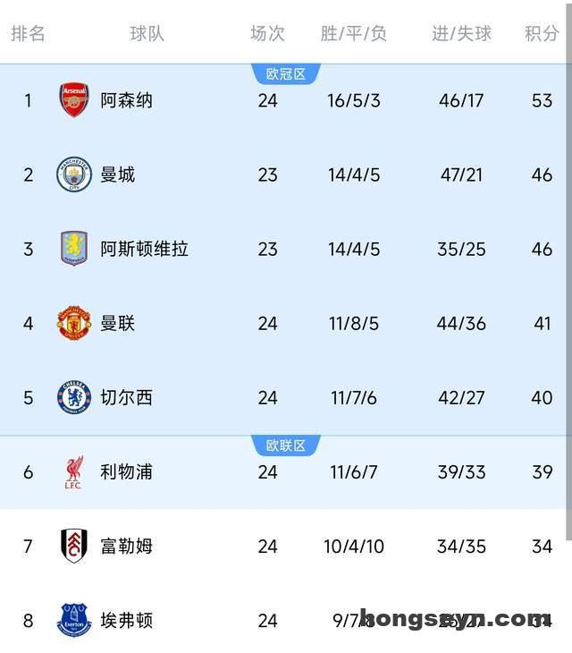572x653 pixels.
Task: Click 富勒姆's 10/4/10 record cell
Action: coord(353,546)
